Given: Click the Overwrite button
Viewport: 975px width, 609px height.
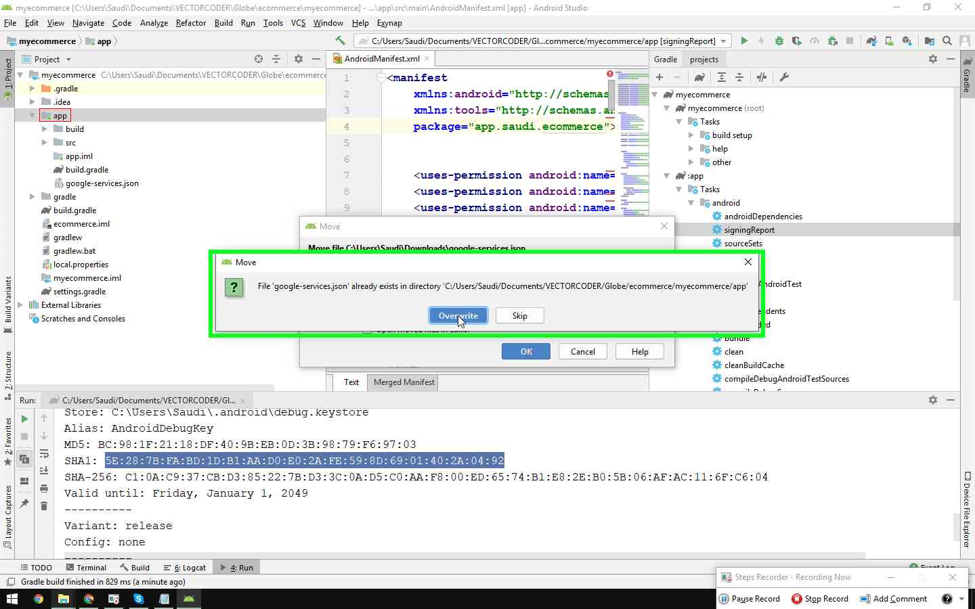Looking at the screenshot, I should pyautogui.click(x=458, y=316).
